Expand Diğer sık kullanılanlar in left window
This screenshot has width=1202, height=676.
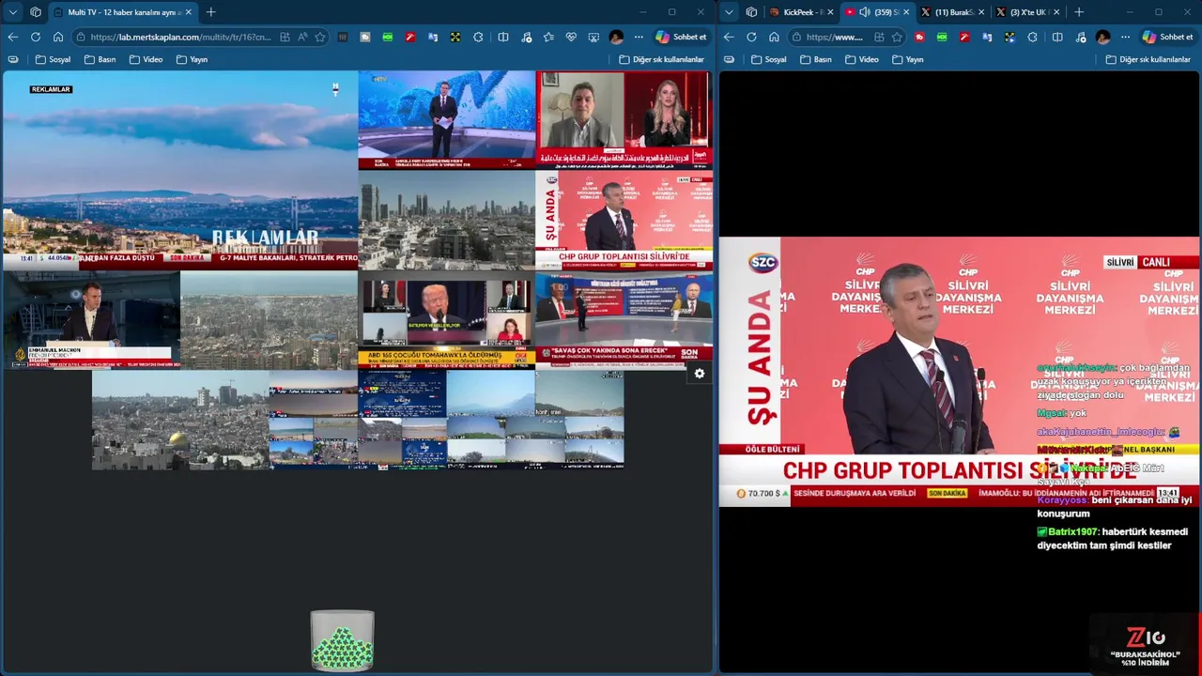661,59
